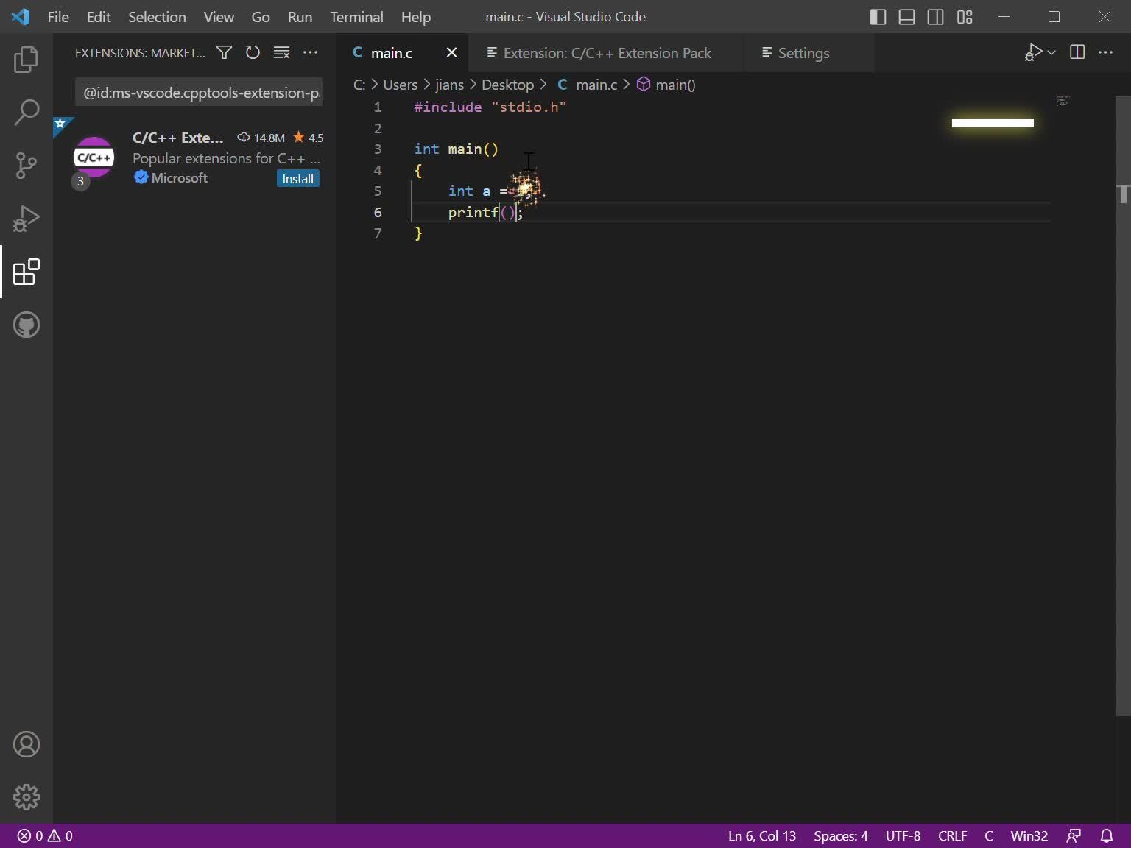
Task: Install the C/C++ Extension Pack
Action: [x=297, y=178]
